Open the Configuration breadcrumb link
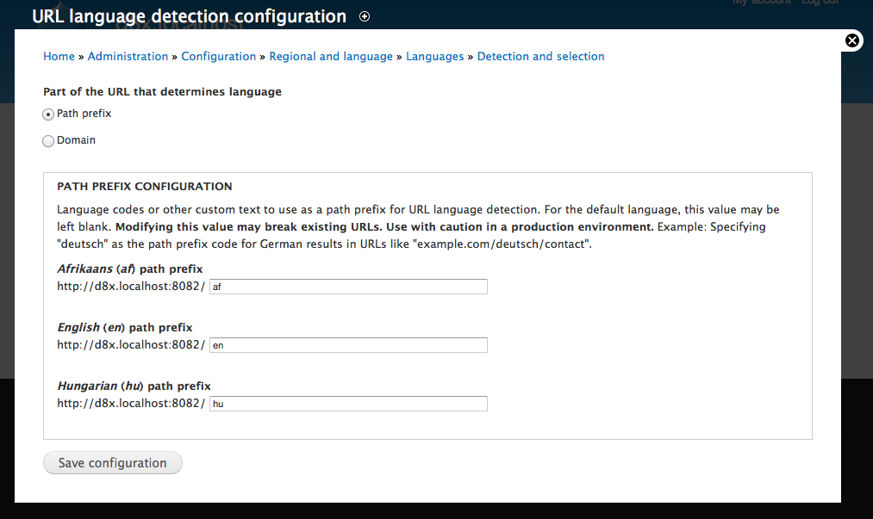The height and width of the screenshot is (519, 873). click(x=218, y=56)
